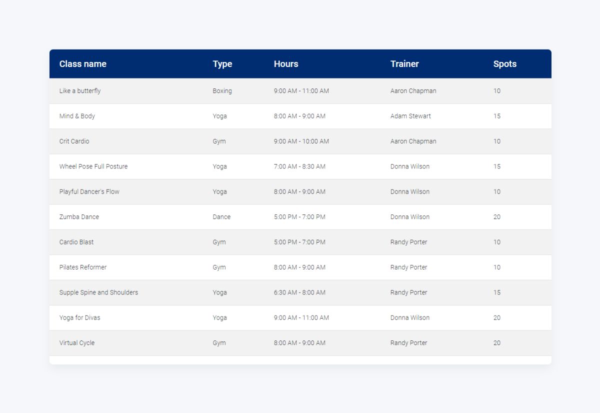This screenshot has height=413, width=600.
Task: Select Donna Wilson on the Zumba Dance row
Action: [x=410, y=217]
